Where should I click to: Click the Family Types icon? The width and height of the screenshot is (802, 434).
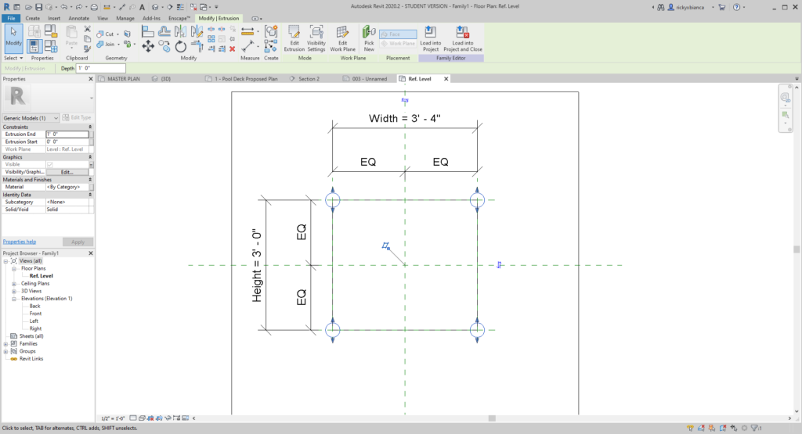coord(51,46)
